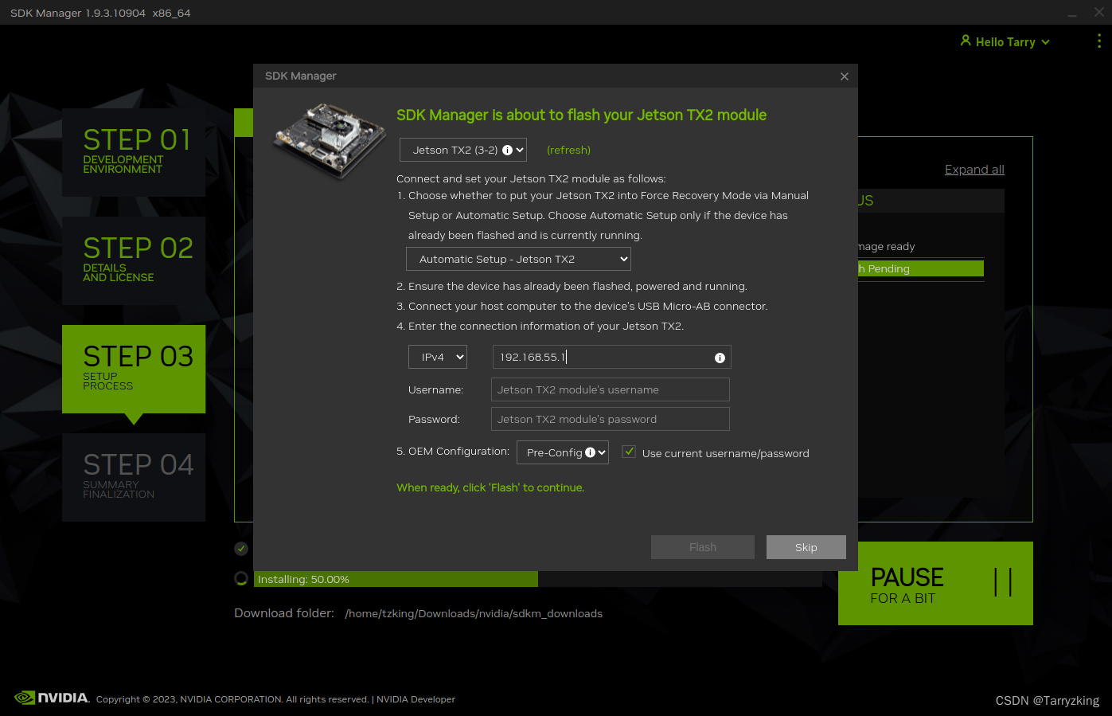Click the Installing 50.00% progress bar

tap(538, 579)
